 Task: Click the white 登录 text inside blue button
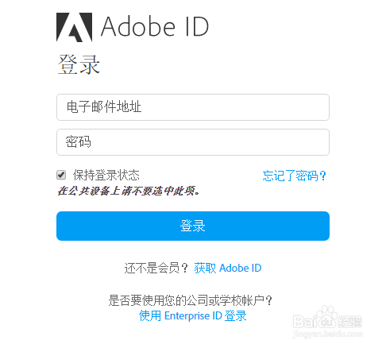click(x=193, y=226)
